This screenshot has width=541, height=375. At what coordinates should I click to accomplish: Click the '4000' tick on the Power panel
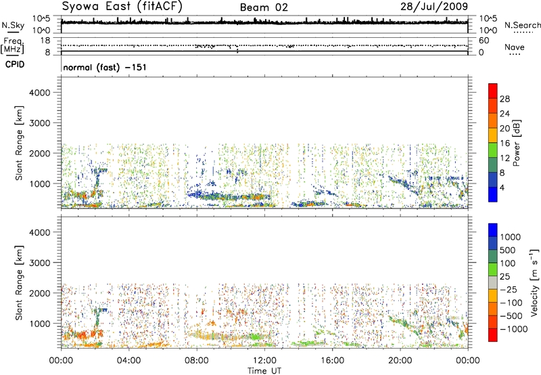[x=39, y=93]
